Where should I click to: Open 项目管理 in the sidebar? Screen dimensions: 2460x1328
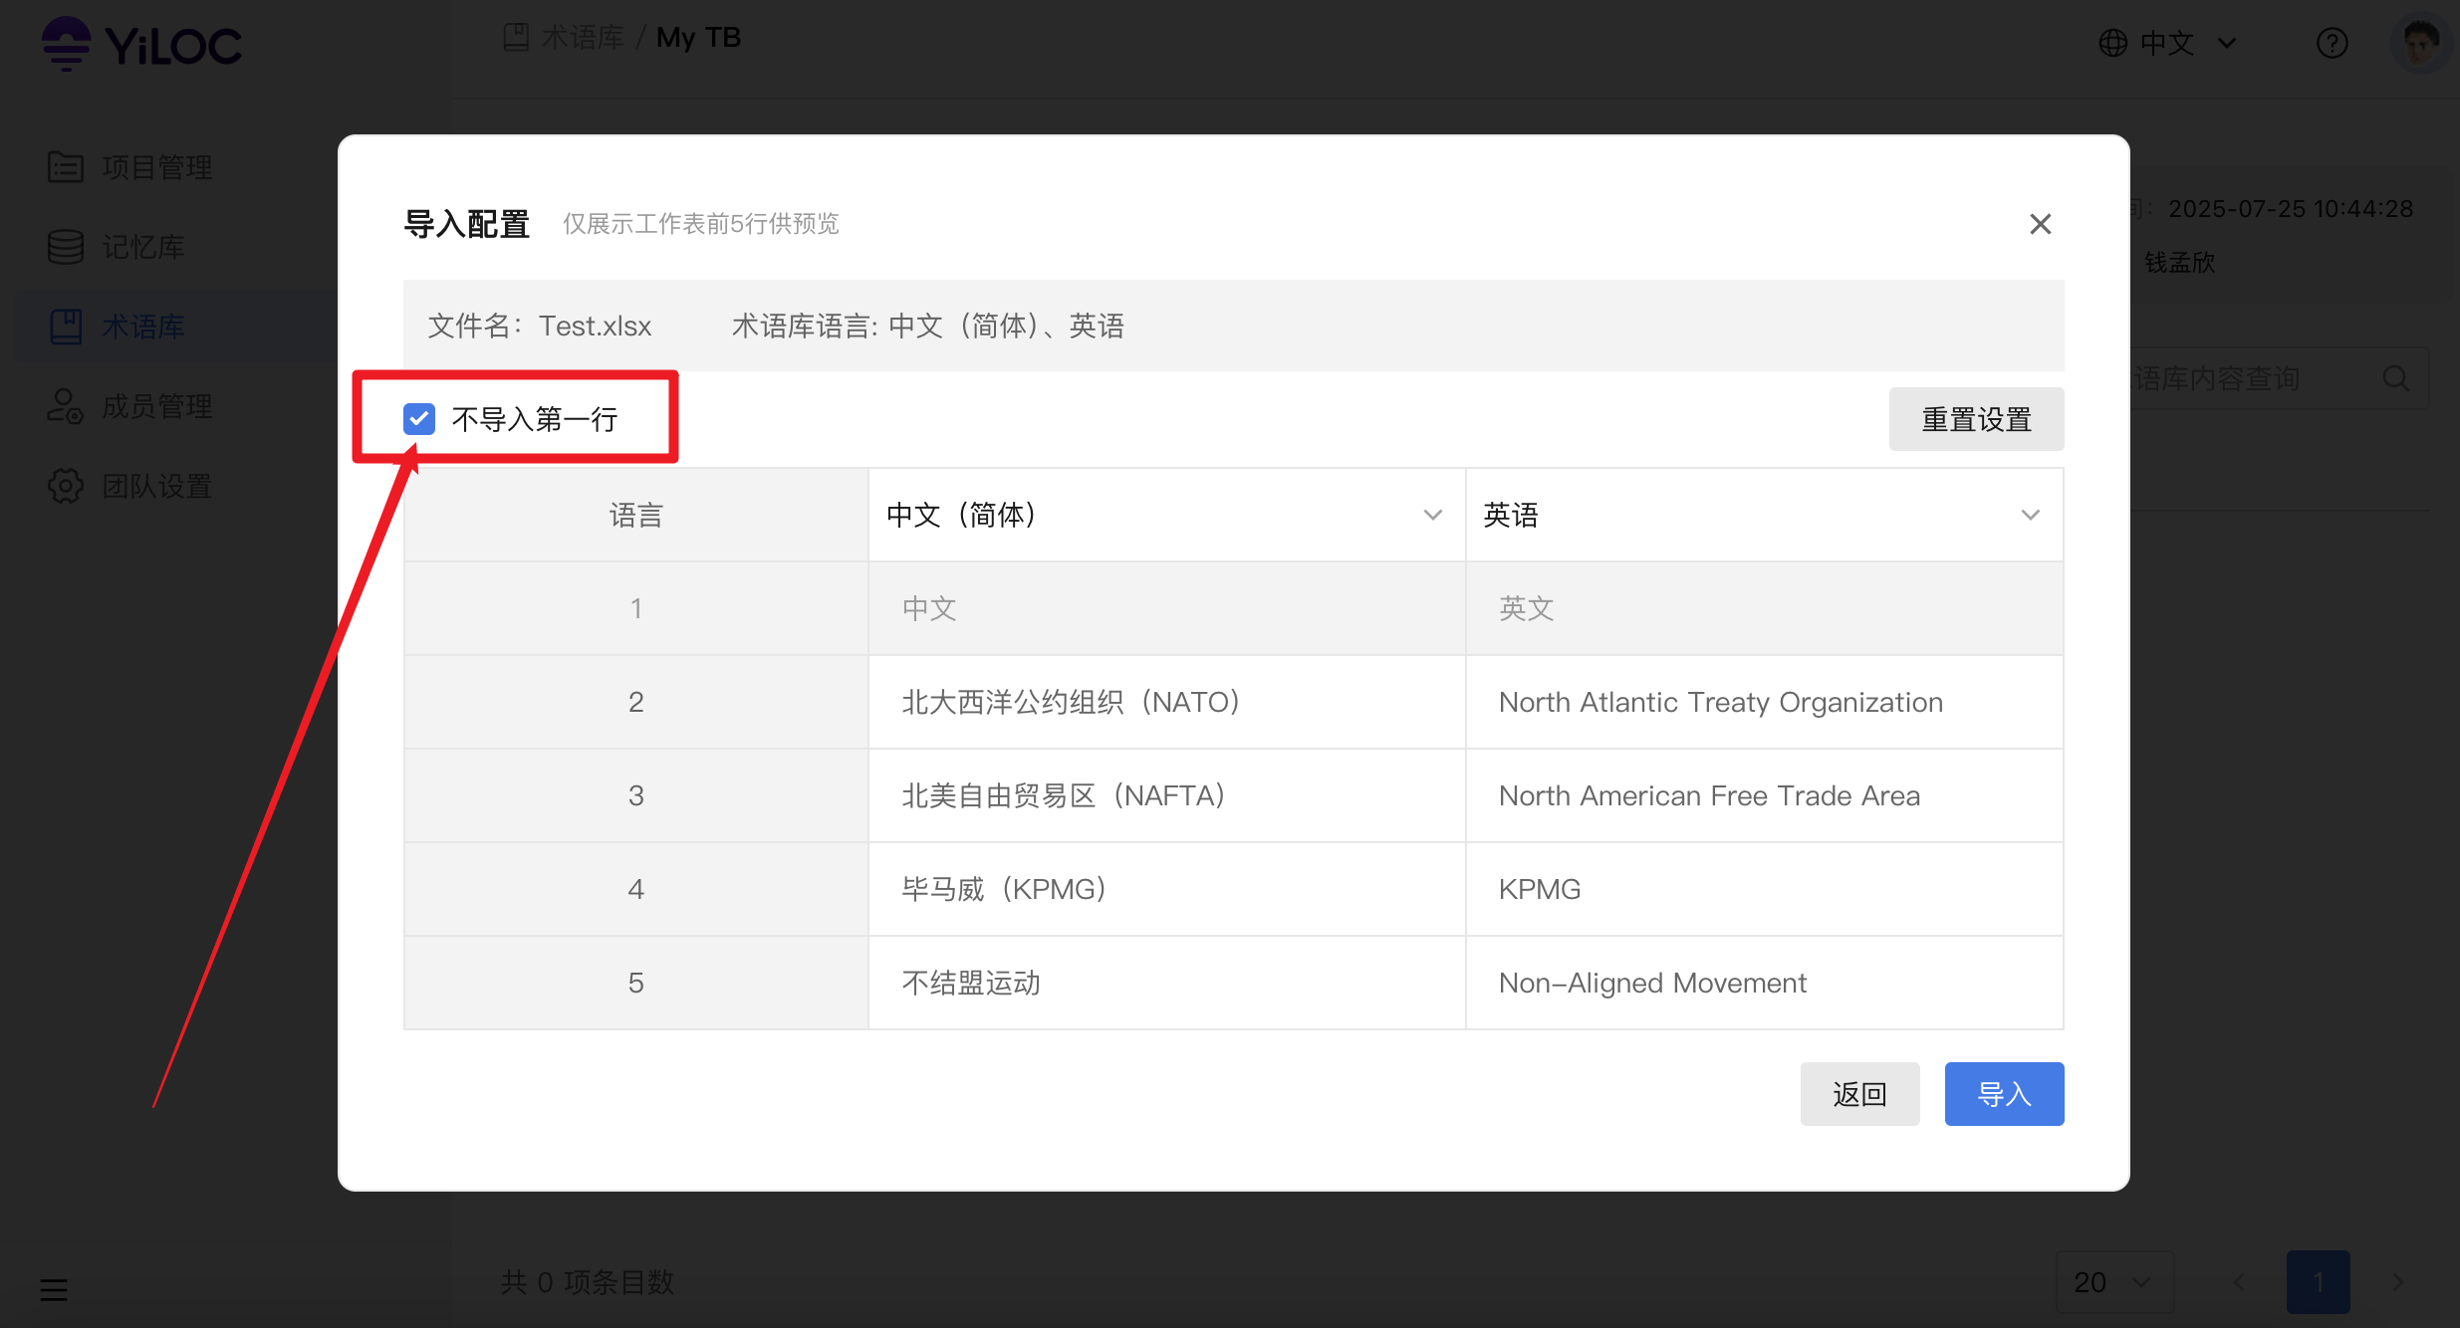click(x=157, y=167)
